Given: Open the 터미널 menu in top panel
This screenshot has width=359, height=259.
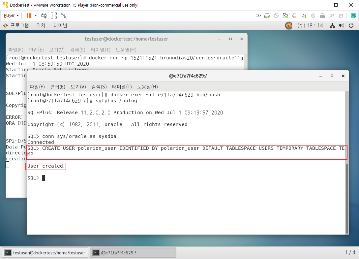Looking at the screenshot, I should [x=60, y=25].
